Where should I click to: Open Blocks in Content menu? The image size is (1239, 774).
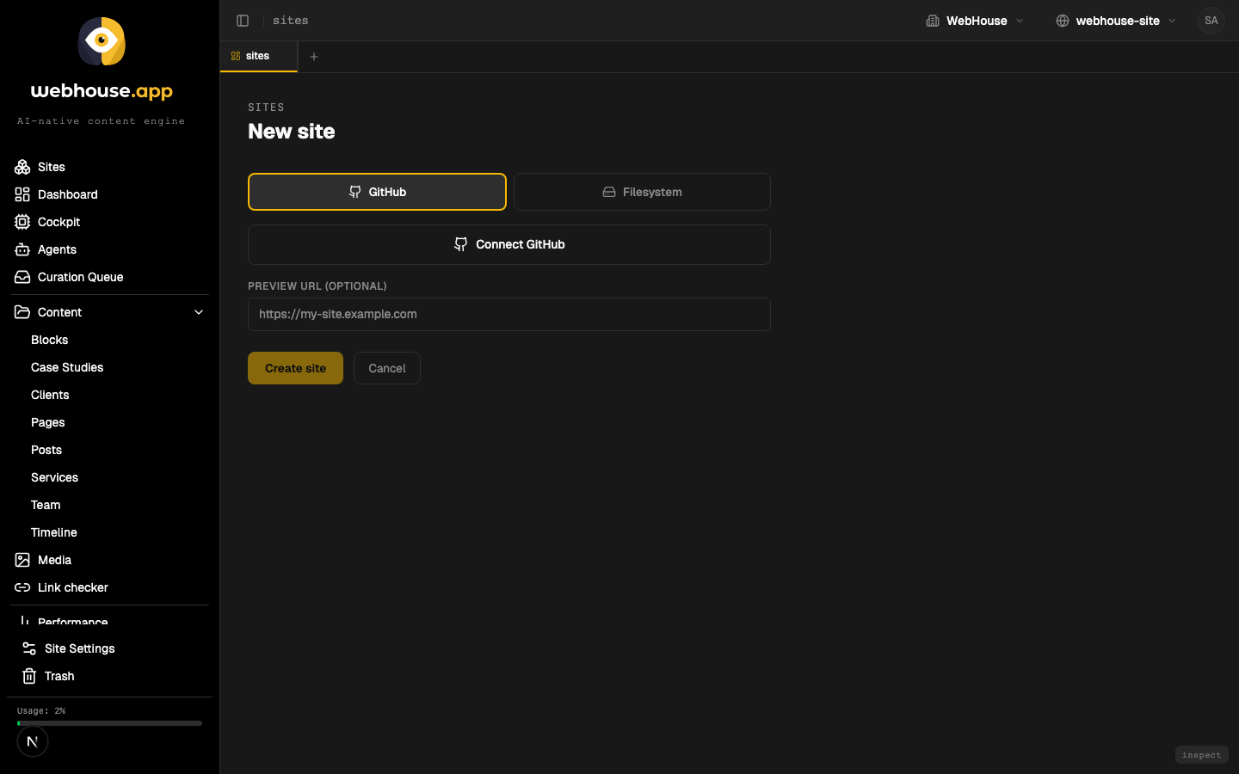[50, 340]
